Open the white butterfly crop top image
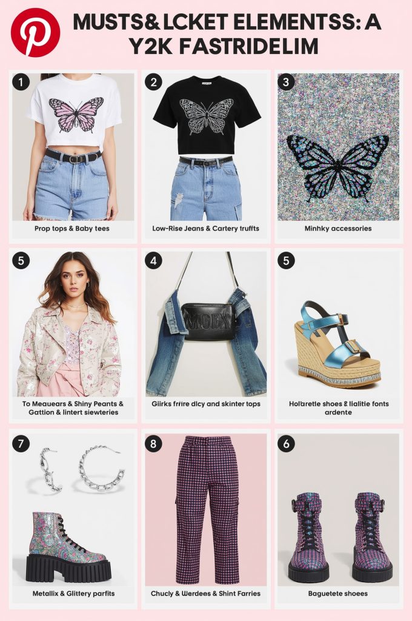The image size is (412, 621). pyautogui.click(x=73, y=147)
